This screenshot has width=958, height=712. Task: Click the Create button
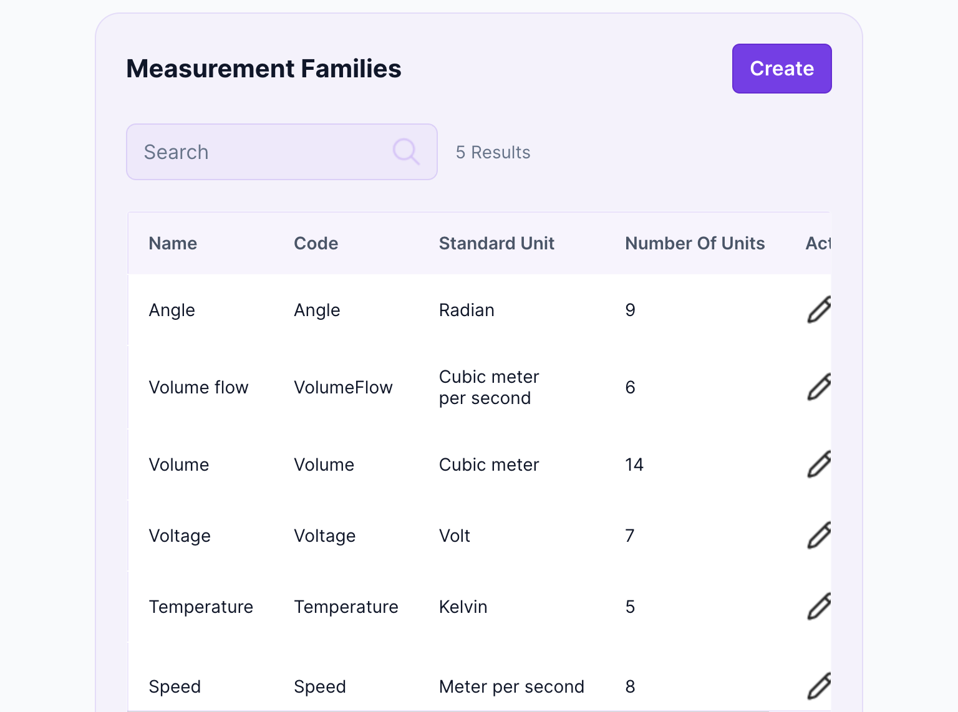pos(781,69)
